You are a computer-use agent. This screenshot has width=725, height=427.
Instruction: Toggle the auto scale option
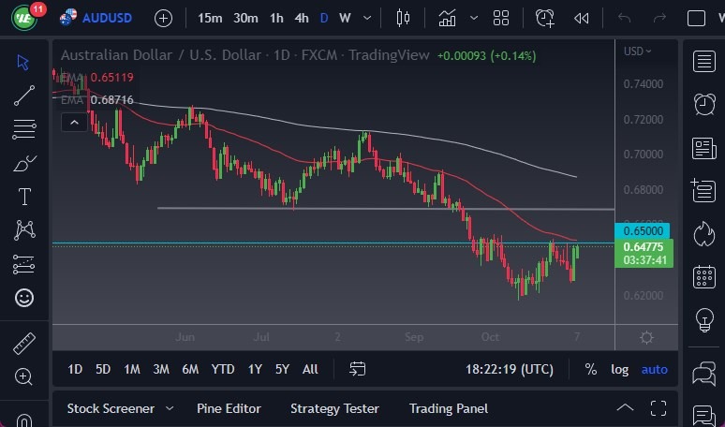coord(654,369)
